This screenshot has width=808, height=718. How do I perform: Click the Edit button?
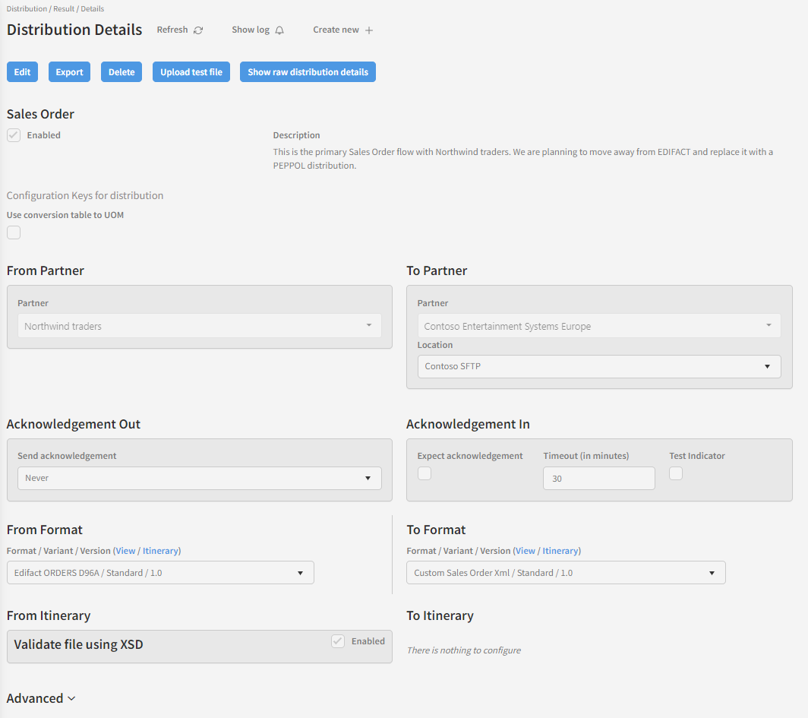tap(22, 72)
